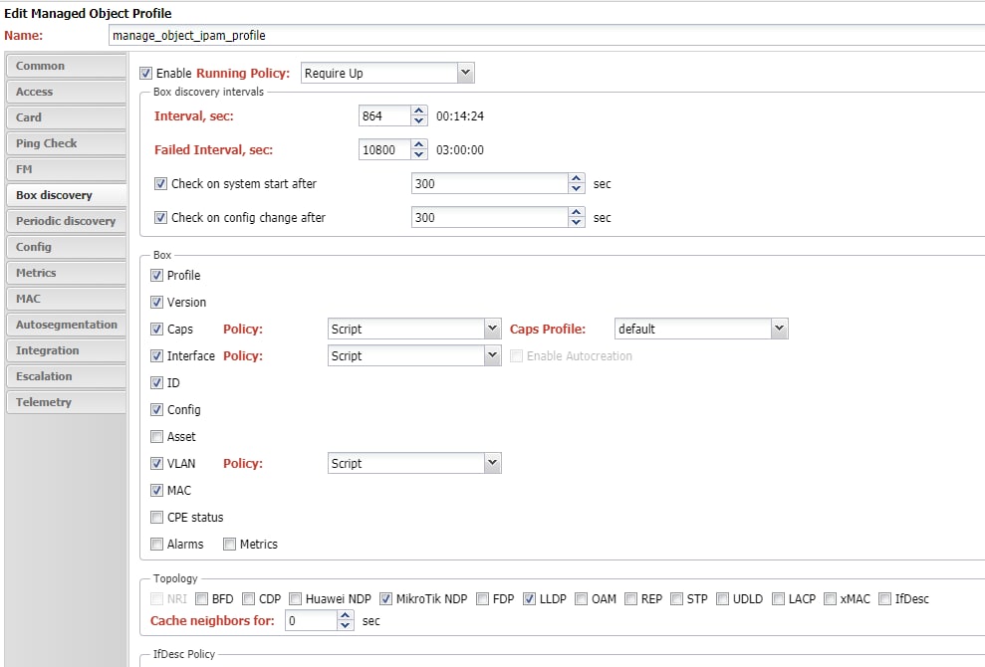Decrease the Interval, sec value
This screenshot has width=985, height=667.
click(x=419, y=120)
